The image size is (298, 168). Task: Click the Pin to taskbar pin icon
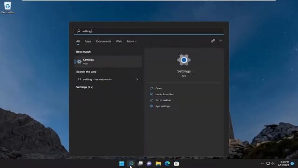151,100
